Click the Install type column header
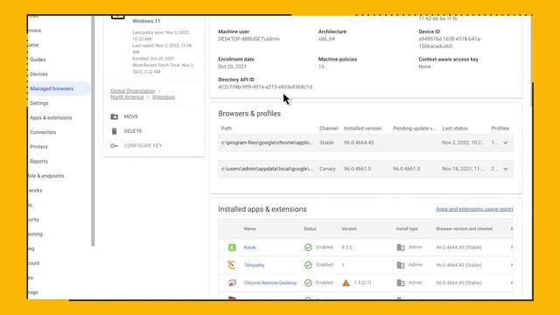 click(x=407, y=228)
